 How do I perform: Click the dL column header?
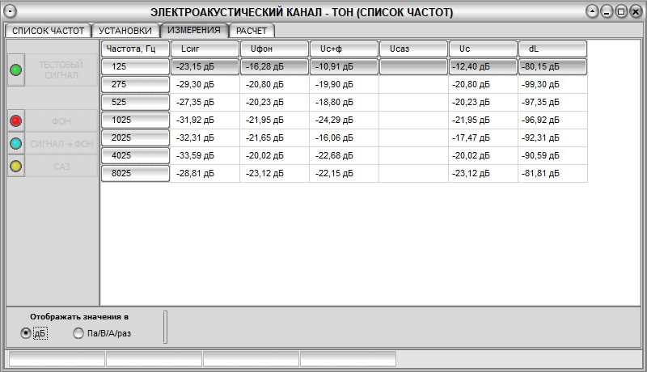point(552,49)
